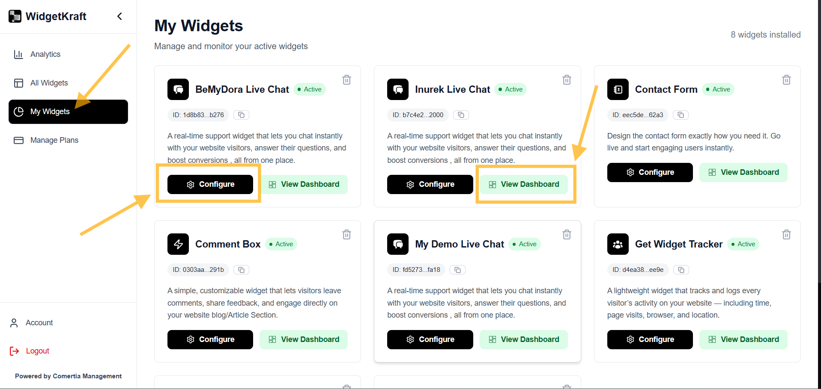
Task: View Dashboard for Inurek Live Chat
Action: click(523, 184)
